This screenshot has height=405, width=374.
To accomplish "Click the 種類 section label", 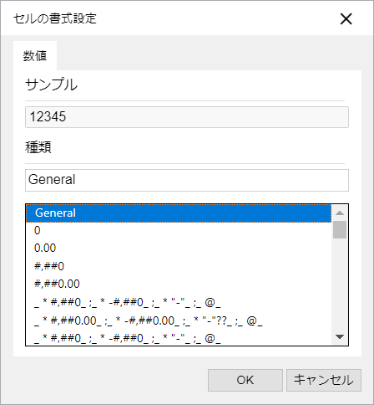I will click(38, 147).
